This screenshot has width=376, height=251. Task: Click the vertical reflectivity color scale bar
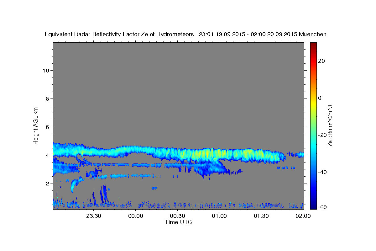[x=313, y=125]
